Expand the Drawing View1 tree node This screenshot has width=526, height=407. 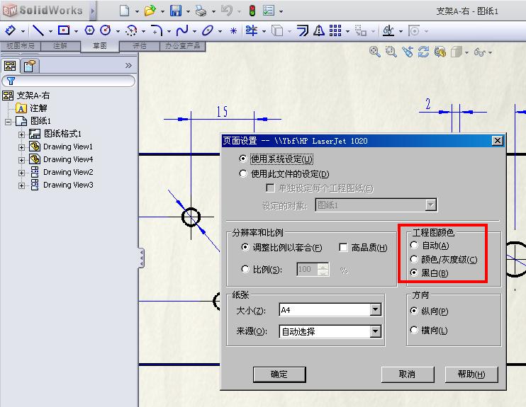(21, 147)
